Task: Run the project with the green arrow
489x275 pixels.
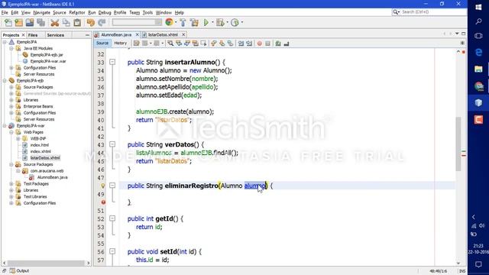Action: pyautogui.click(x=206, y=22)
